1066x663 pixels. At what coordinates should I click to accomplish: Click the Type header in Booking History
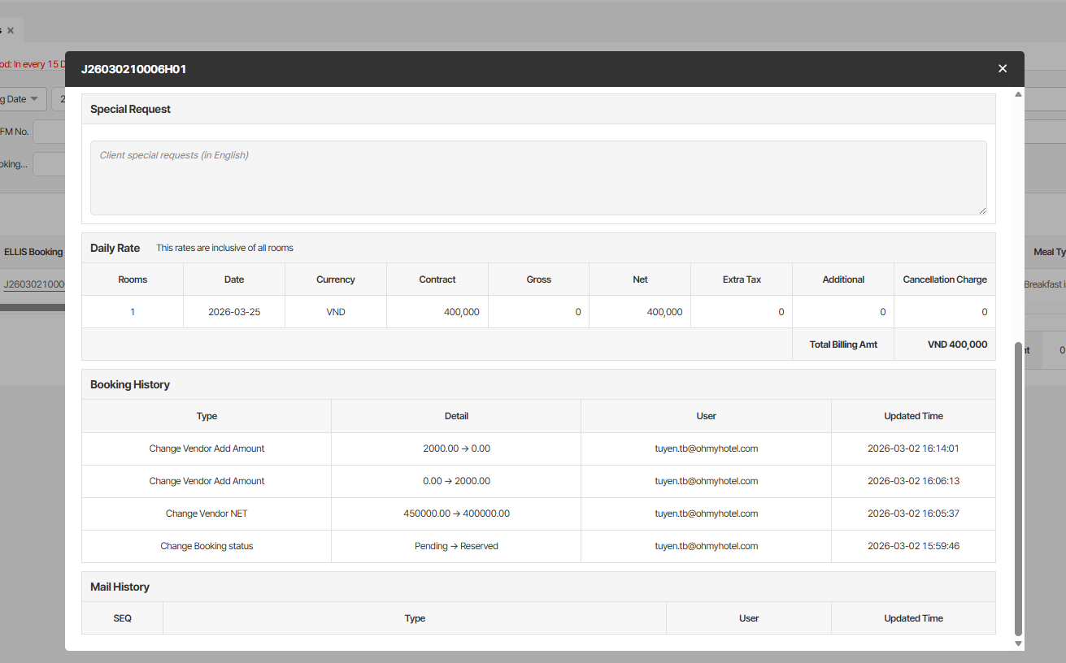[207, 416]
